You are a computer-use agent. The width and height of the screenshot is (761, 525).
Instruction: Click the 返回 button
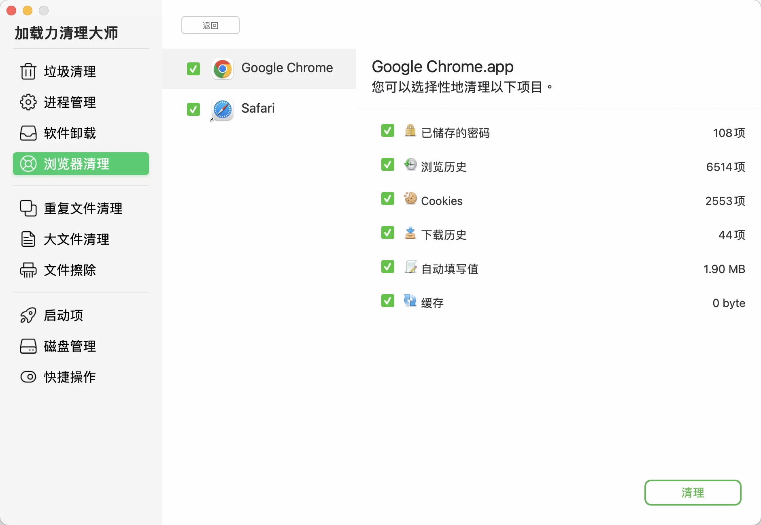pyautogui.click(x=210, y=25)
